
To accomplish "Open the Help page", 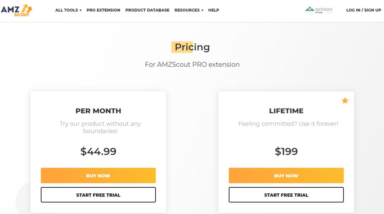I will (214, 10).
